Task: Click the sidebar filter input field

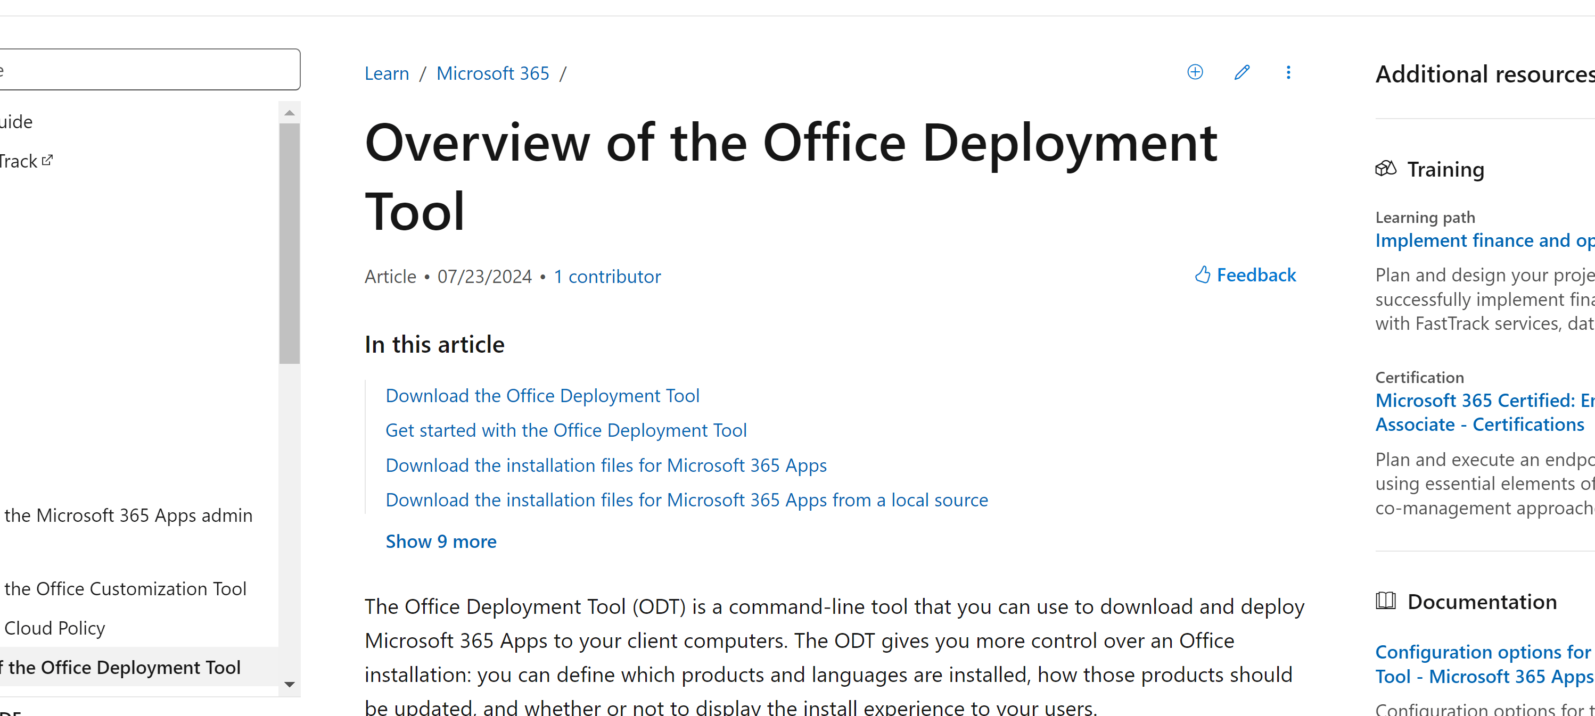Action: pos(149,69)
